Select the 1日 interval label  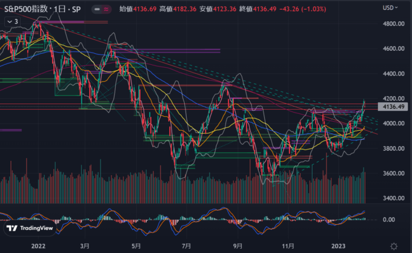(x=59, y=9)
